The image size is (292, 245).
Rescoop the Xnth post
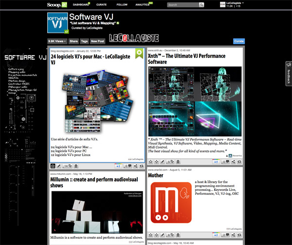click(239, 162)
